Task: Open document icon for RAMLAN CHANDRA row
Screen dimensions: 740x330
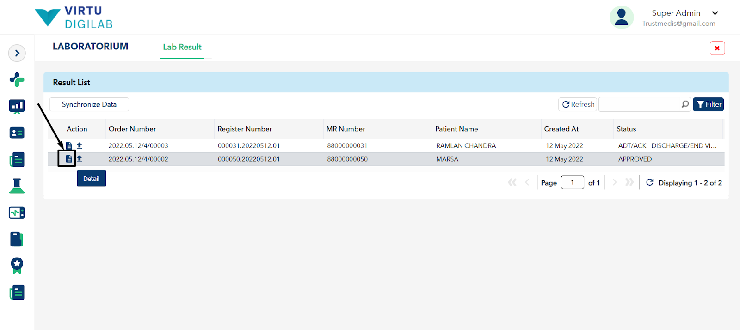Action: (x=69, y=146)
